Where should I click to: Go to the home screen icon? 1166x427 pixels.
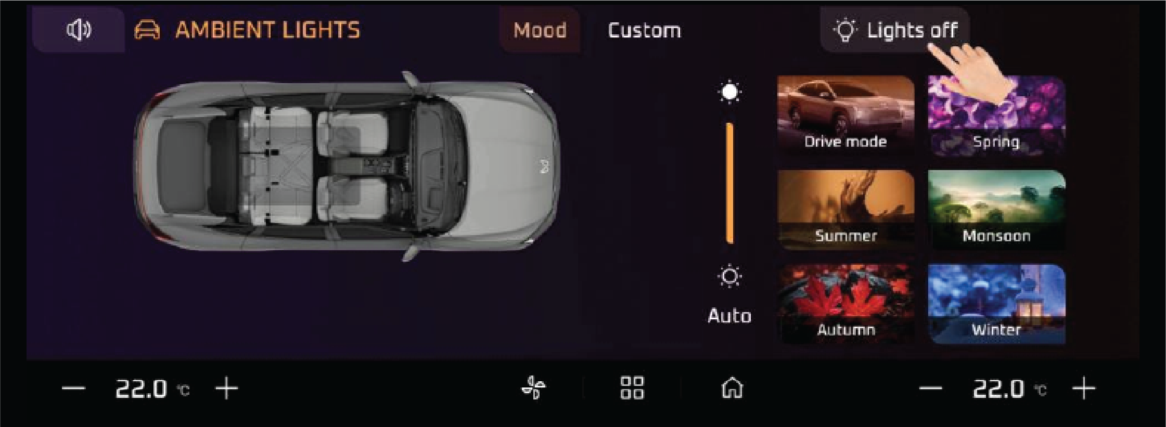coord(732,388)
